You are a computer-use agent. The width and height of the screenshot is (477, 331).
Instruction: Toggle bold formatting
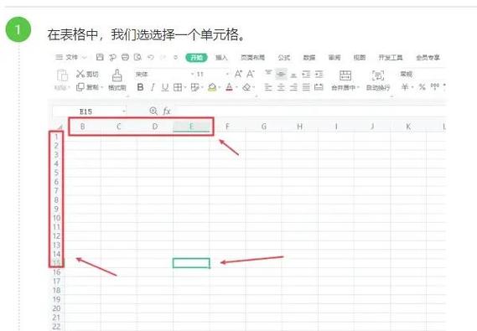coord(140,87)
